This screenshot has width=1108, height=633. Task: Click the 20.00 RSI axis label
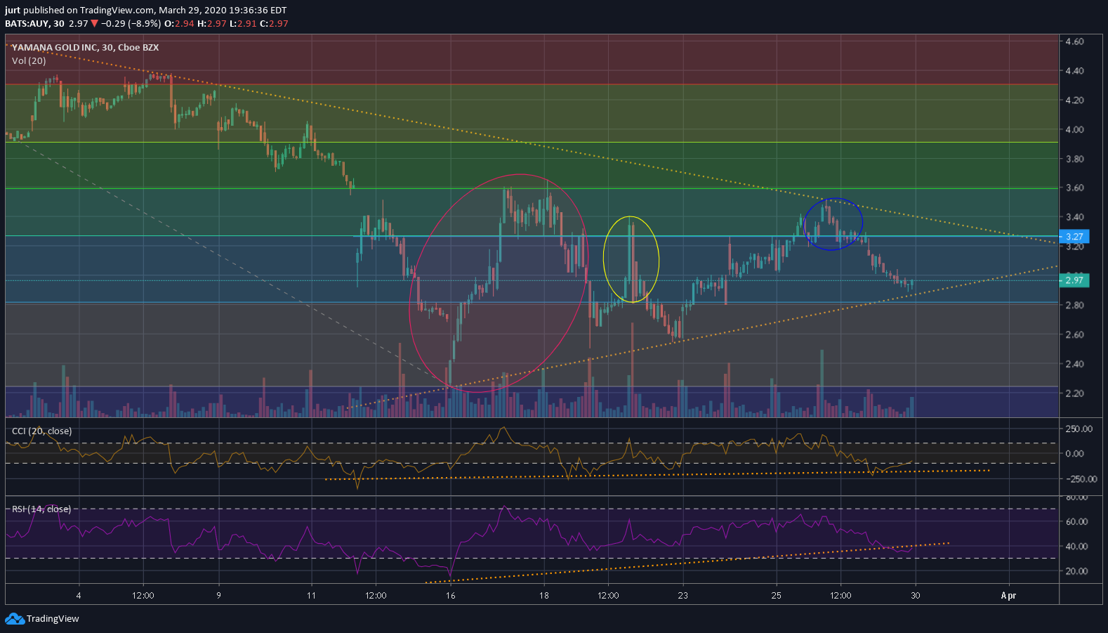click(1077, 571)
